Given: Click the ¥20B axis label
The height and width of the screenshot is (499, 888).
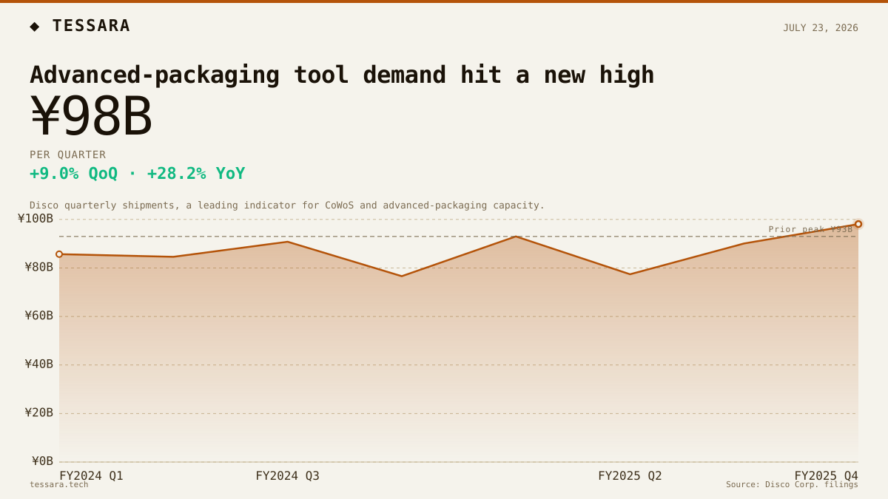Looking at the screenshot, I should [x=38, y=413].
